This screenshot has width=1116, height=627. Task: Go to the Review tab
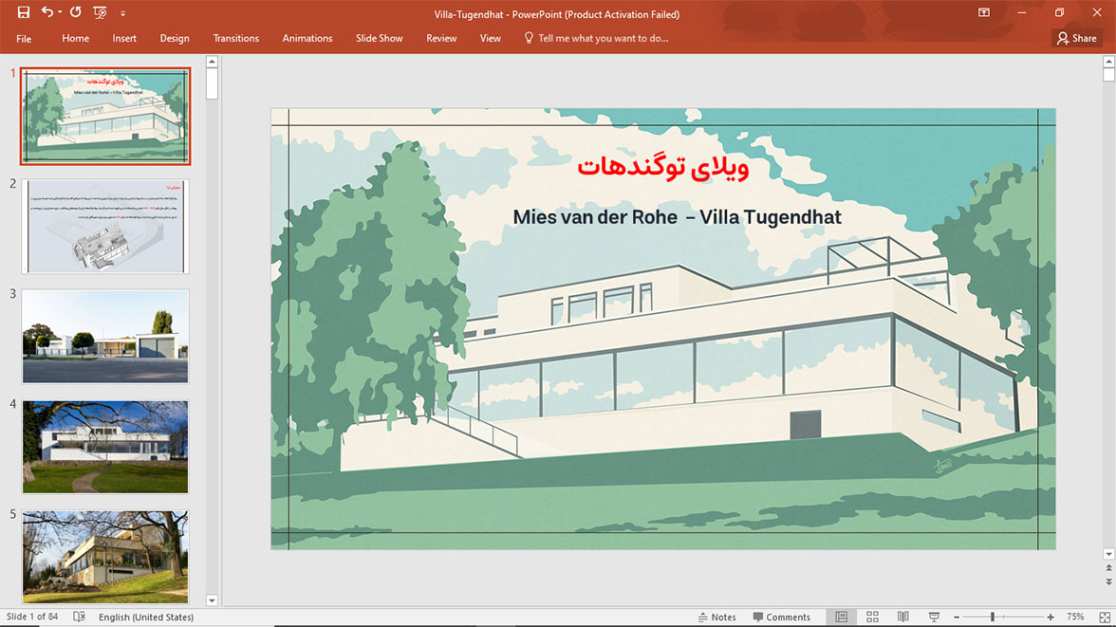click(441, 39)
